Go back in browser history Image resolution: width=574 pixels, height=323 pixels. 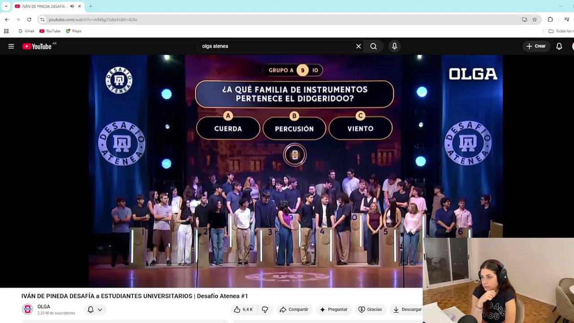coord(7,19)
